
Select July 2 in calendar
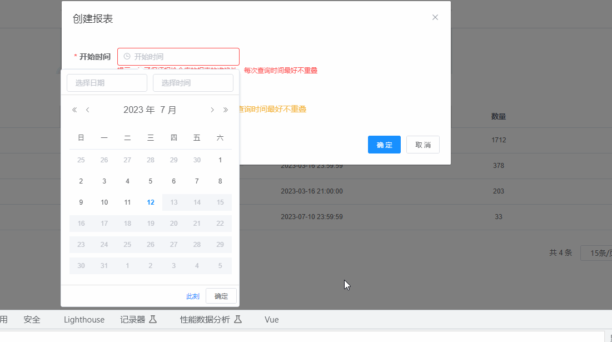click(81, 181)
